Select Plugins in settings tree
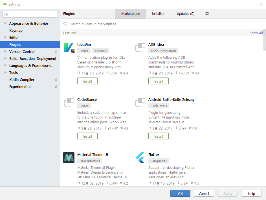This screenshot has width=266, height=200. 30,44
